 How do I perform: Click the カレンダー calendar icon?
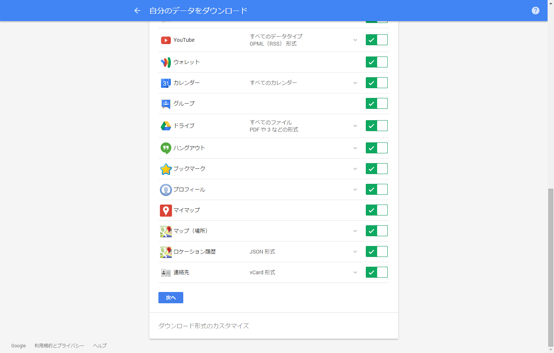pos(166,83)
